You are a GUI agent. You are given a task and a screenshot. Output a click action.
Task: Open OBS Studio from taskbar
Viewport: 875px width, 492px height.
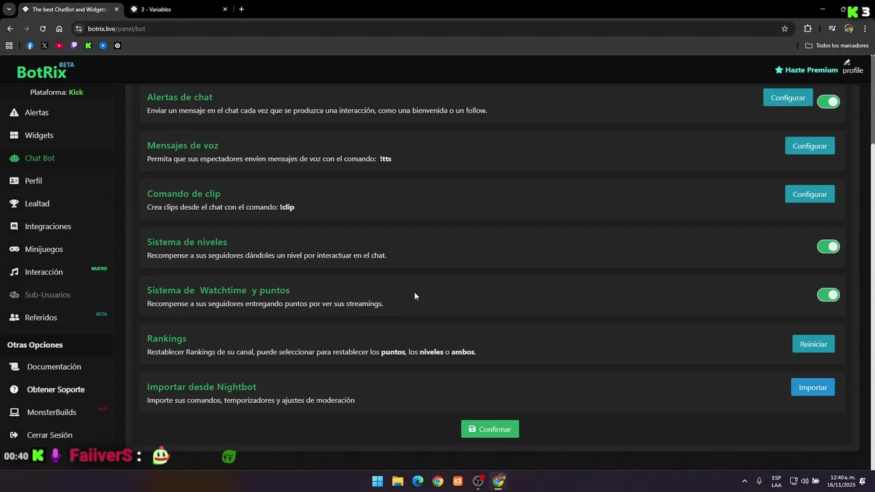479,481
